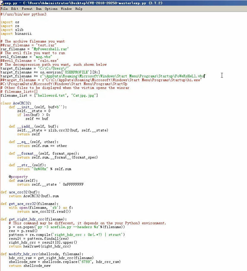The image size is (247, 271).
Task: Click 'PoWeRsHeLl.vbs' in the target path
Action: click(190, 76)
